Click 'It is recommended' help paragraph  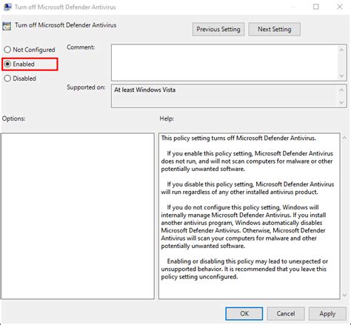(x=244, y=269)
